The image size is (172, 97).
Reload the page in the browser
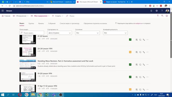click(10, 6)
